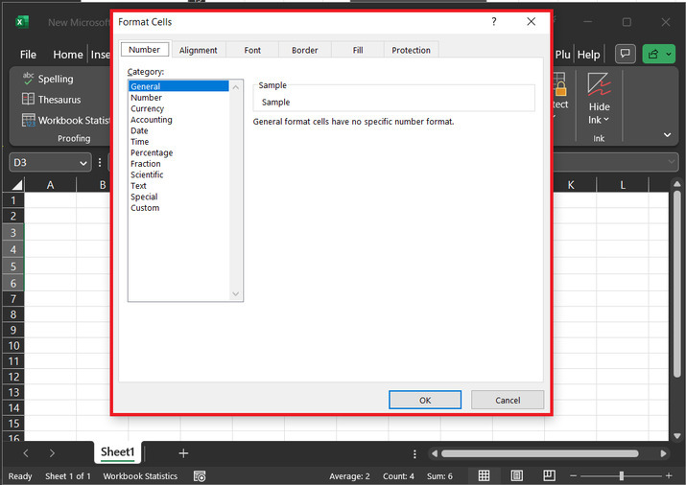Open the Border tab

(x=304, y=50)
